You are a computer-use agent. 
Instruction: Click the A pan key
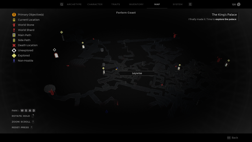(x=30, y=110)
